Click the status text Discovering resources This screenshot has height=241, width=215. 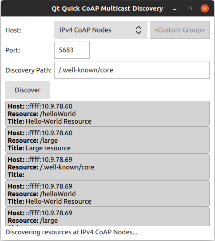tap(72, 232)
